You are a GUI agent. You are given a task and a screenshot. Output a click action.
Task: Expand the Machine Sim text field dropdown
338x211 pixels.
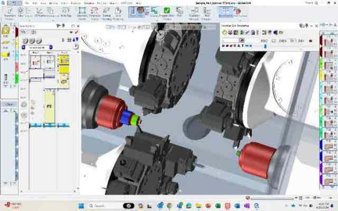click(243, 40)
